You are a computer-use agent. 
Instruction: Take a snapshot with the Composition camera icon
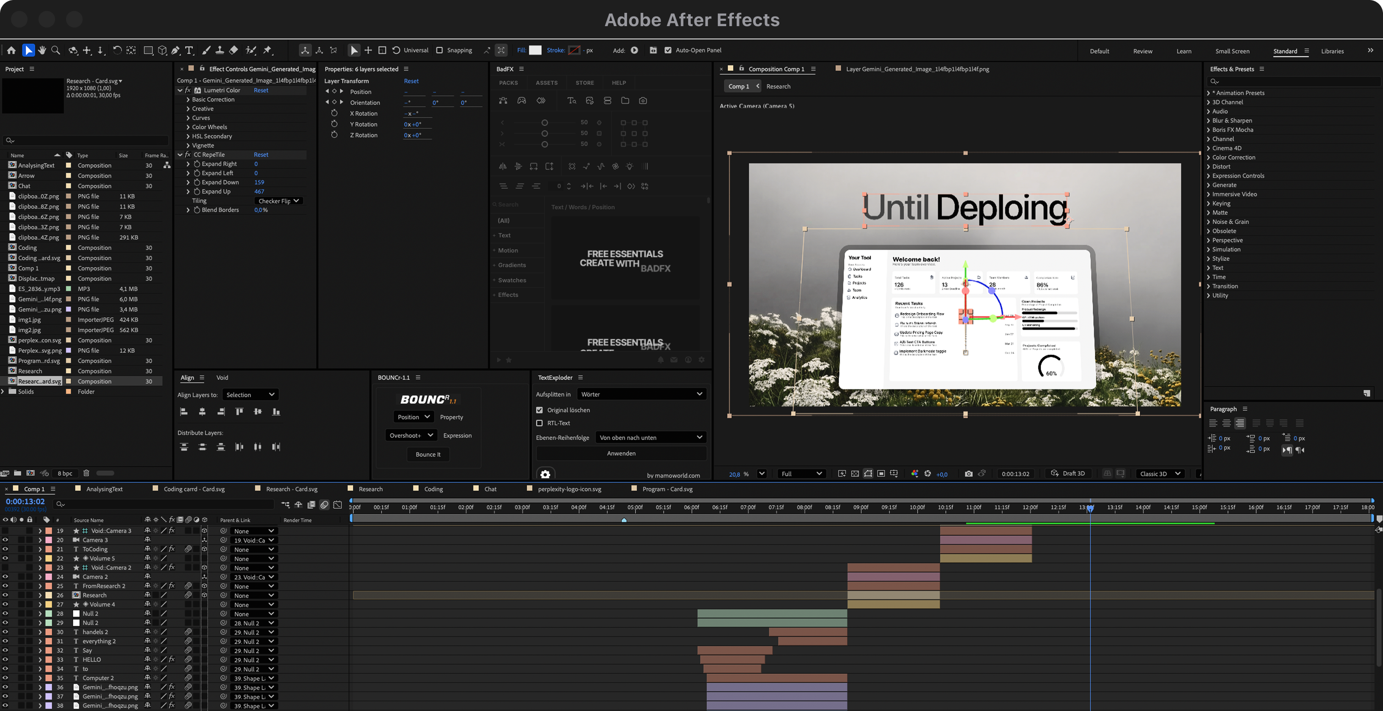[x=969, y=473]
